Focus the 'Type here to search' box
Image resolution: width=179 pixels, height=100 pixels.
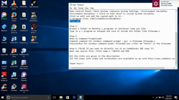28,97
